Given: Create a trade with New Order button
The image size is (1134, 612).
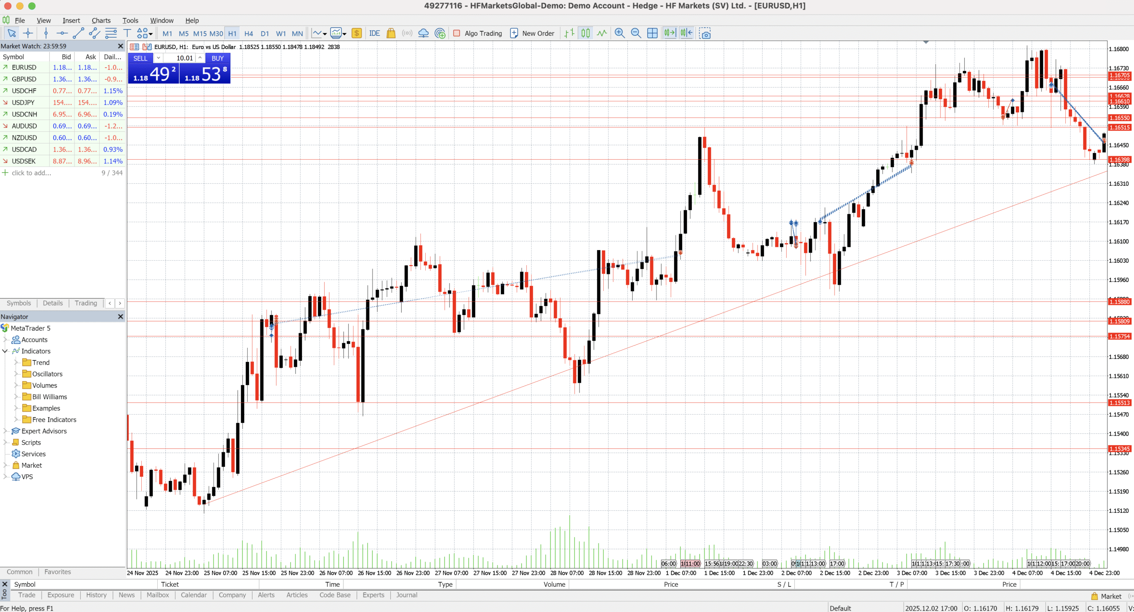Looking at the screenshot, I should [x=532, y=33].
